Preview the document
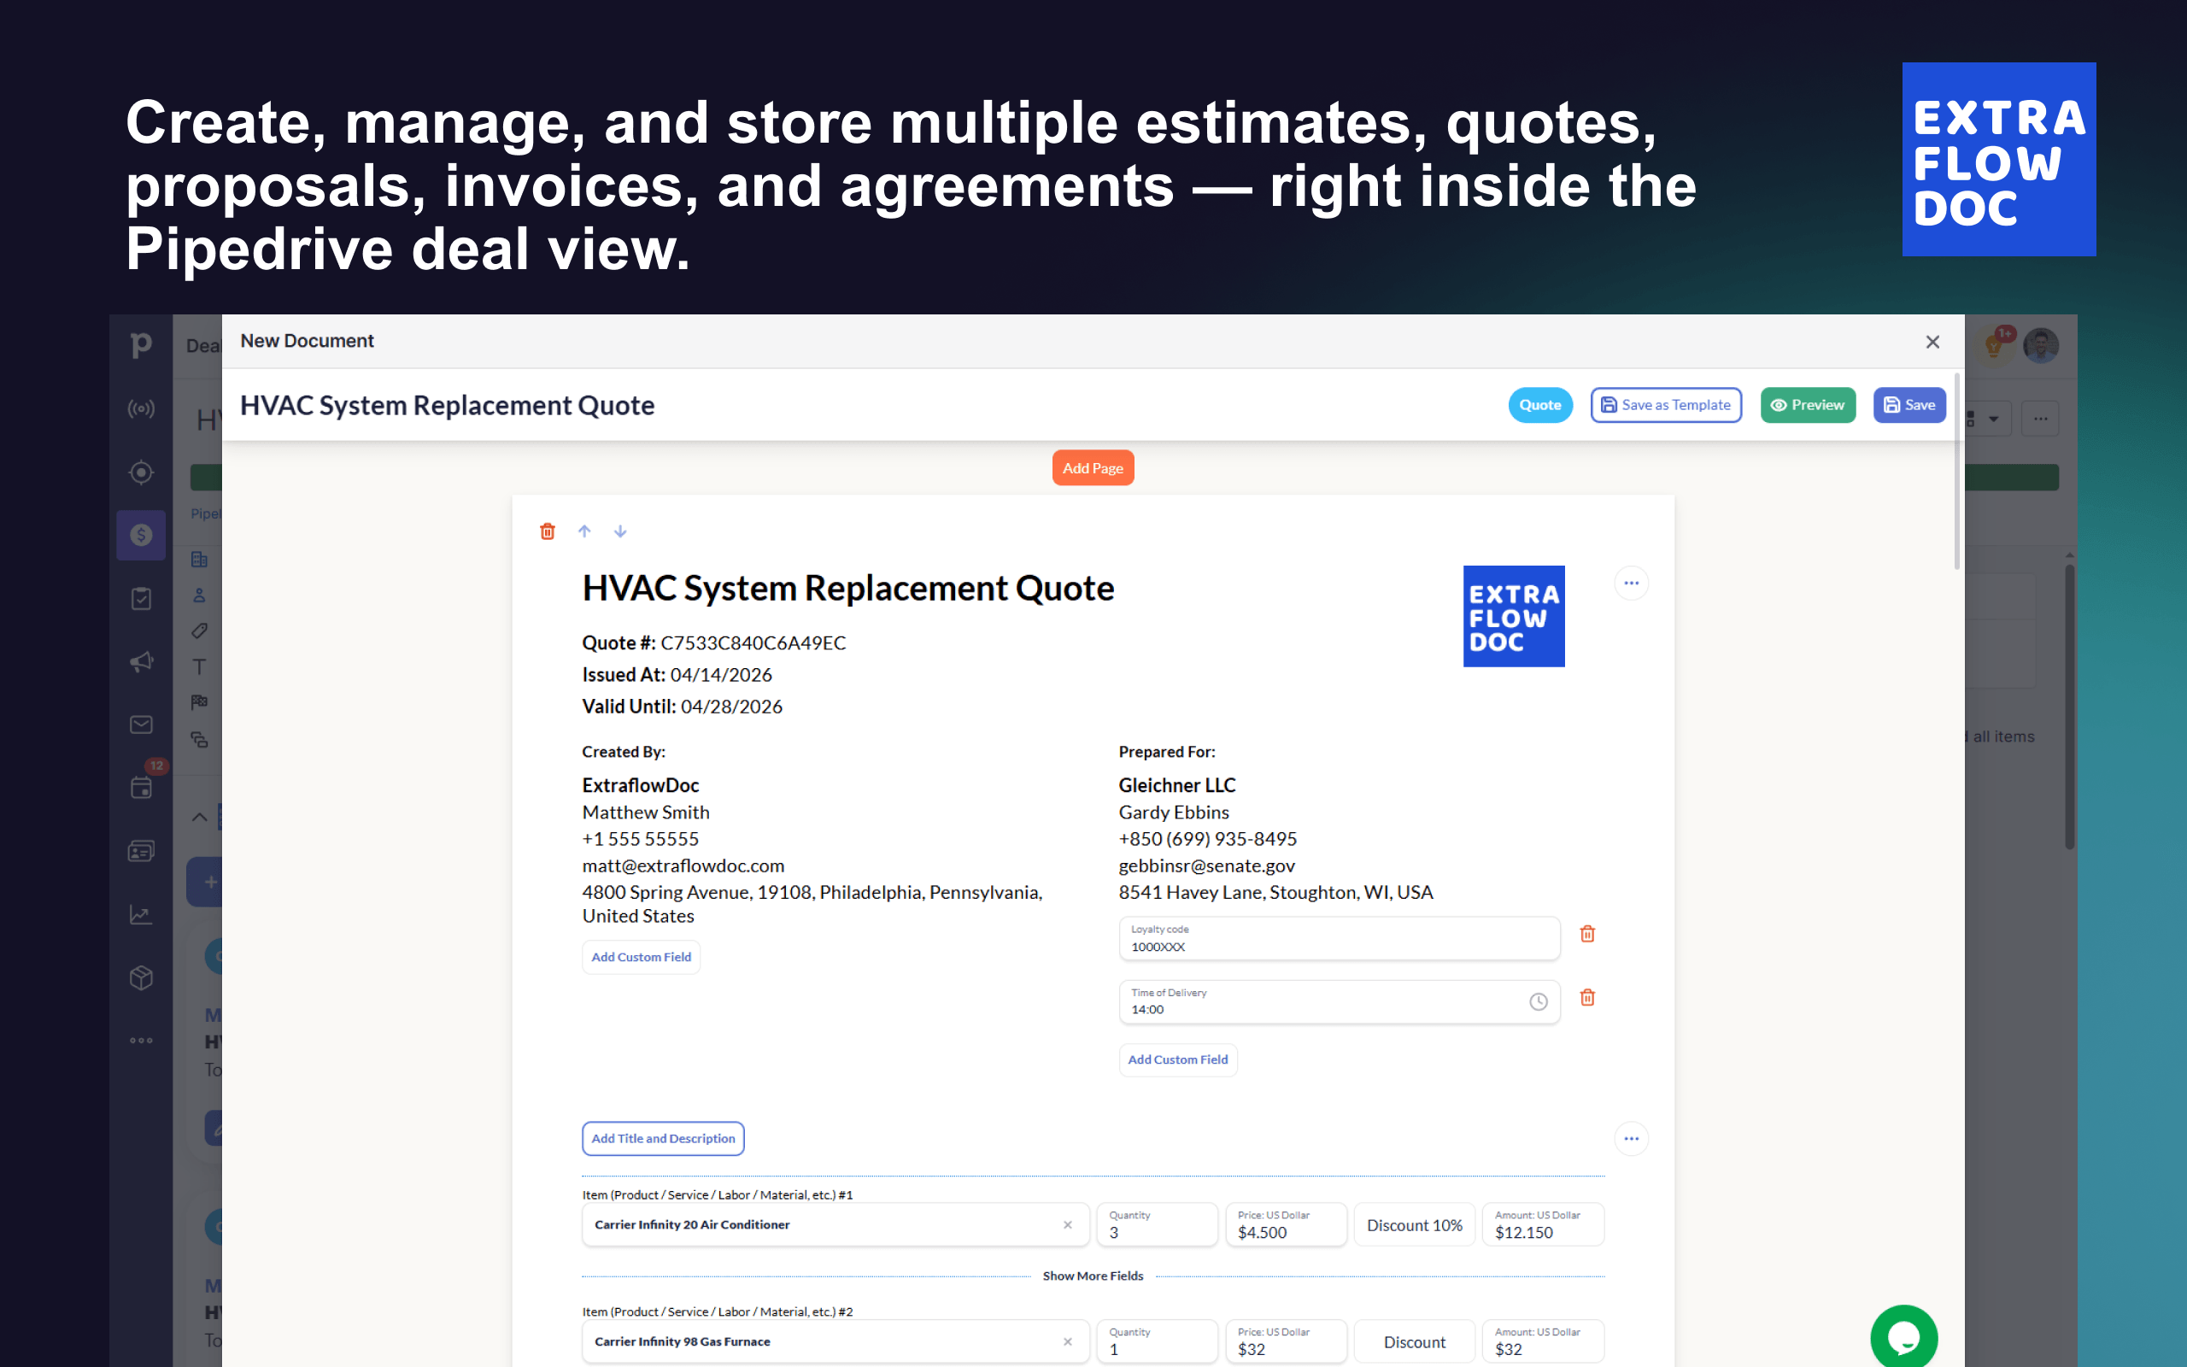The width and height of the screenshot is (2187, 1367). coord(1808,405)
